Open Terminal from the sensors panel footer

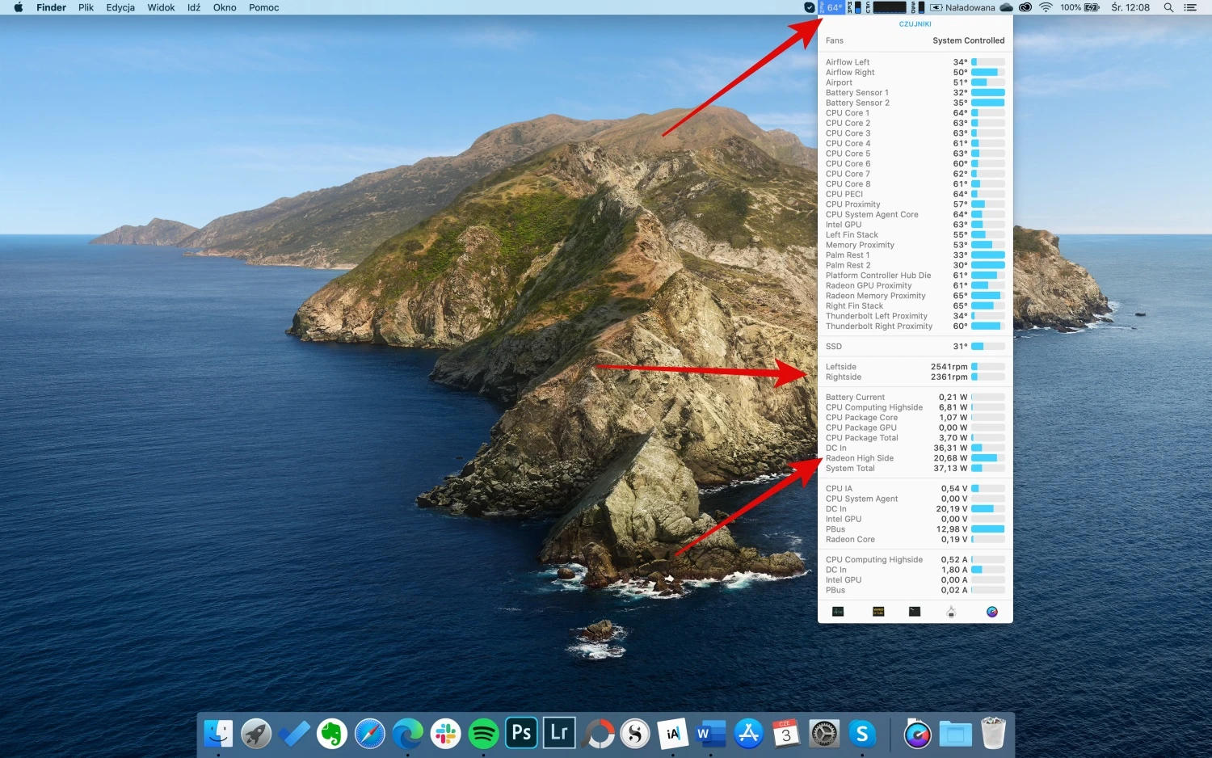click(915, 612)
